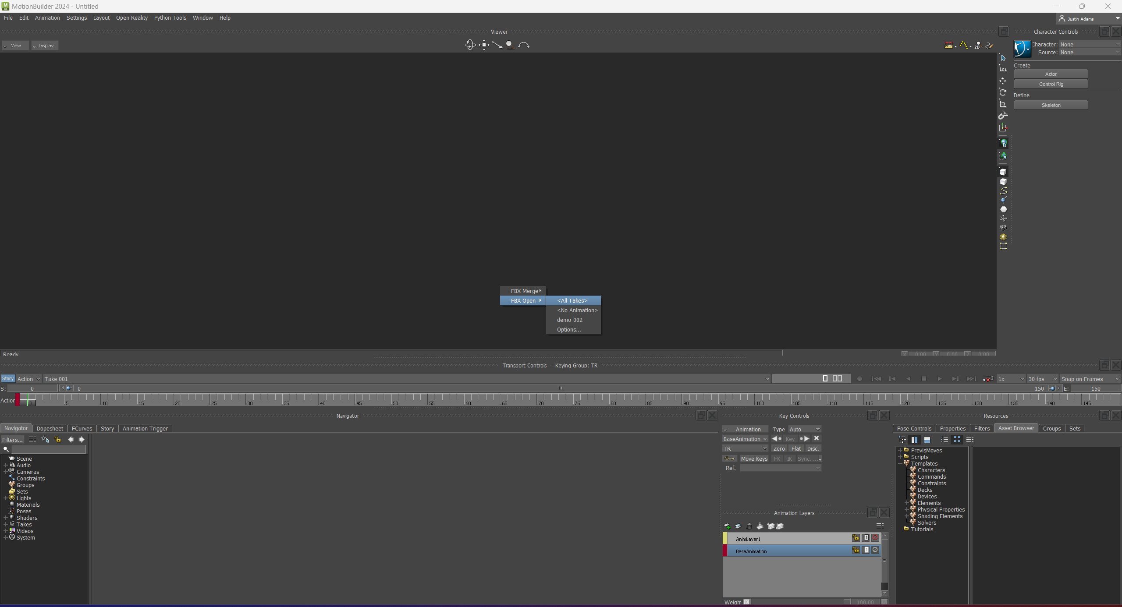Select the arrow selection tool in the side toolbar
The image size is (1122, 607).
point(1003,57)
